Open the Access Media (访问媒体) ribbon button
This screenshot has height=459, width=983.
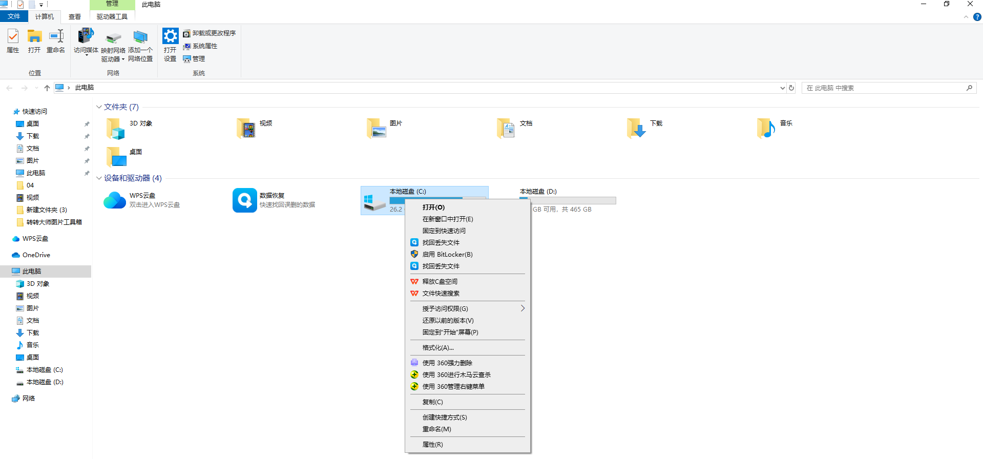point(86,37)
